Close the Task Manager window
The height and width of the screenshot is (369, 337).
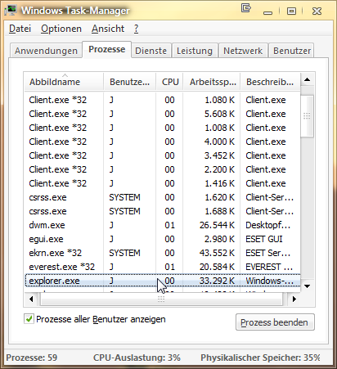coord(317,11)
